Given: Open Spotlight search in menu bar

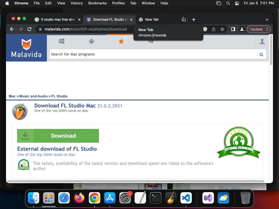Looking at the screenshot, I should coord(228,3).
